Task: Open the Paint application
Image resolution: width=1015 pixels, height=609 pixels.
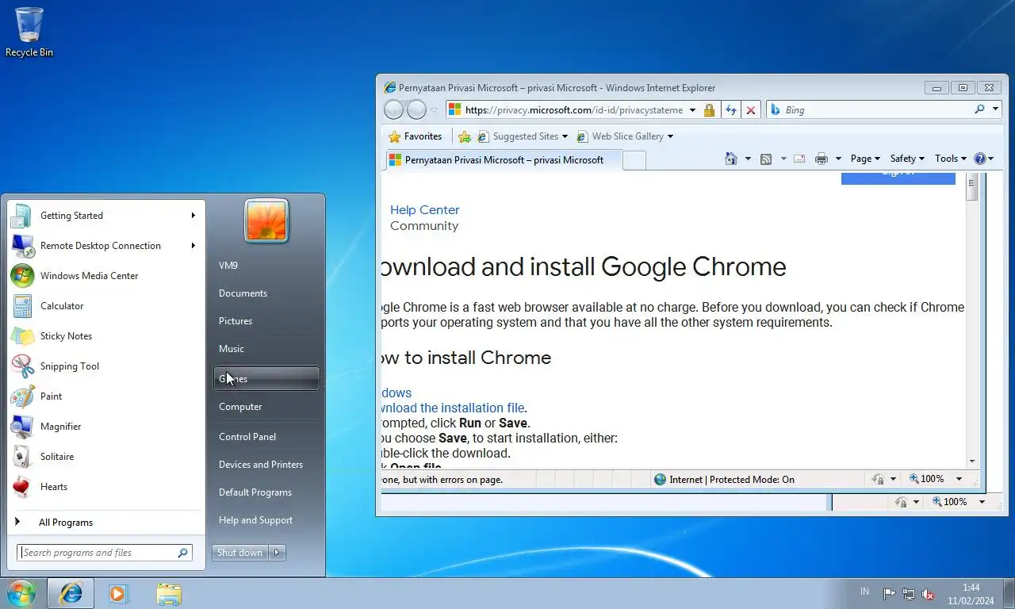Action: [104, 396]
